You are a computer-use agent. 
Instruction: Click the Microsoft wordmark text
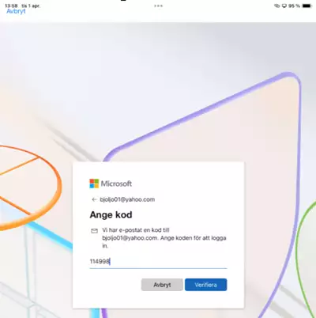coord(116,184)
